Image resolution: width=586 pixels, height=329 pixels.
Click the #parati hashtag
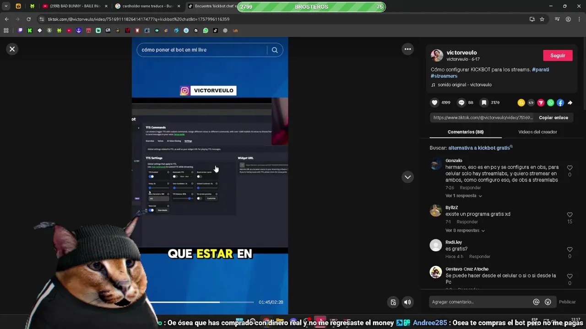click(540, 69)
